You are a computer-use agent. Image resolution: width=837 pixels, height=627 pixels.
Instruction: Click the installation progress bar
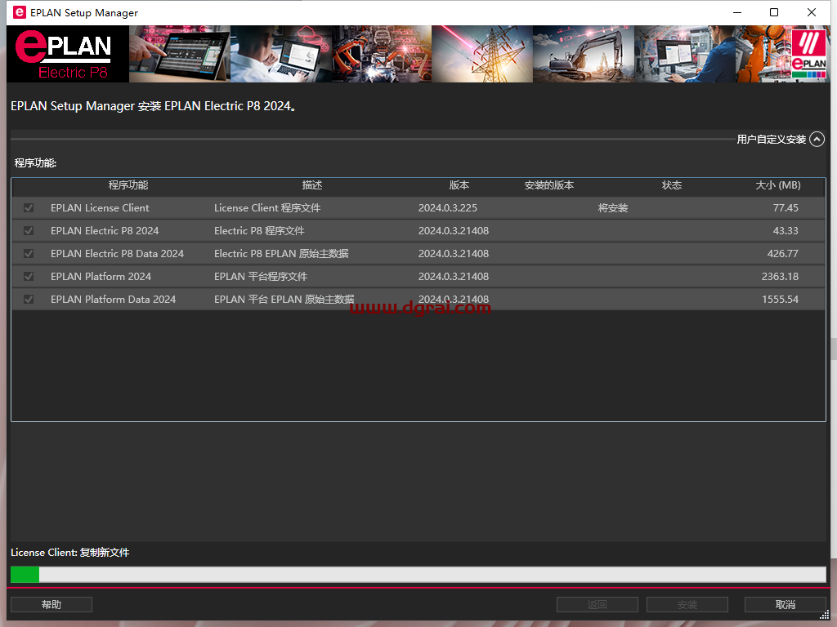pyautogui.click(x=418, y=574)
